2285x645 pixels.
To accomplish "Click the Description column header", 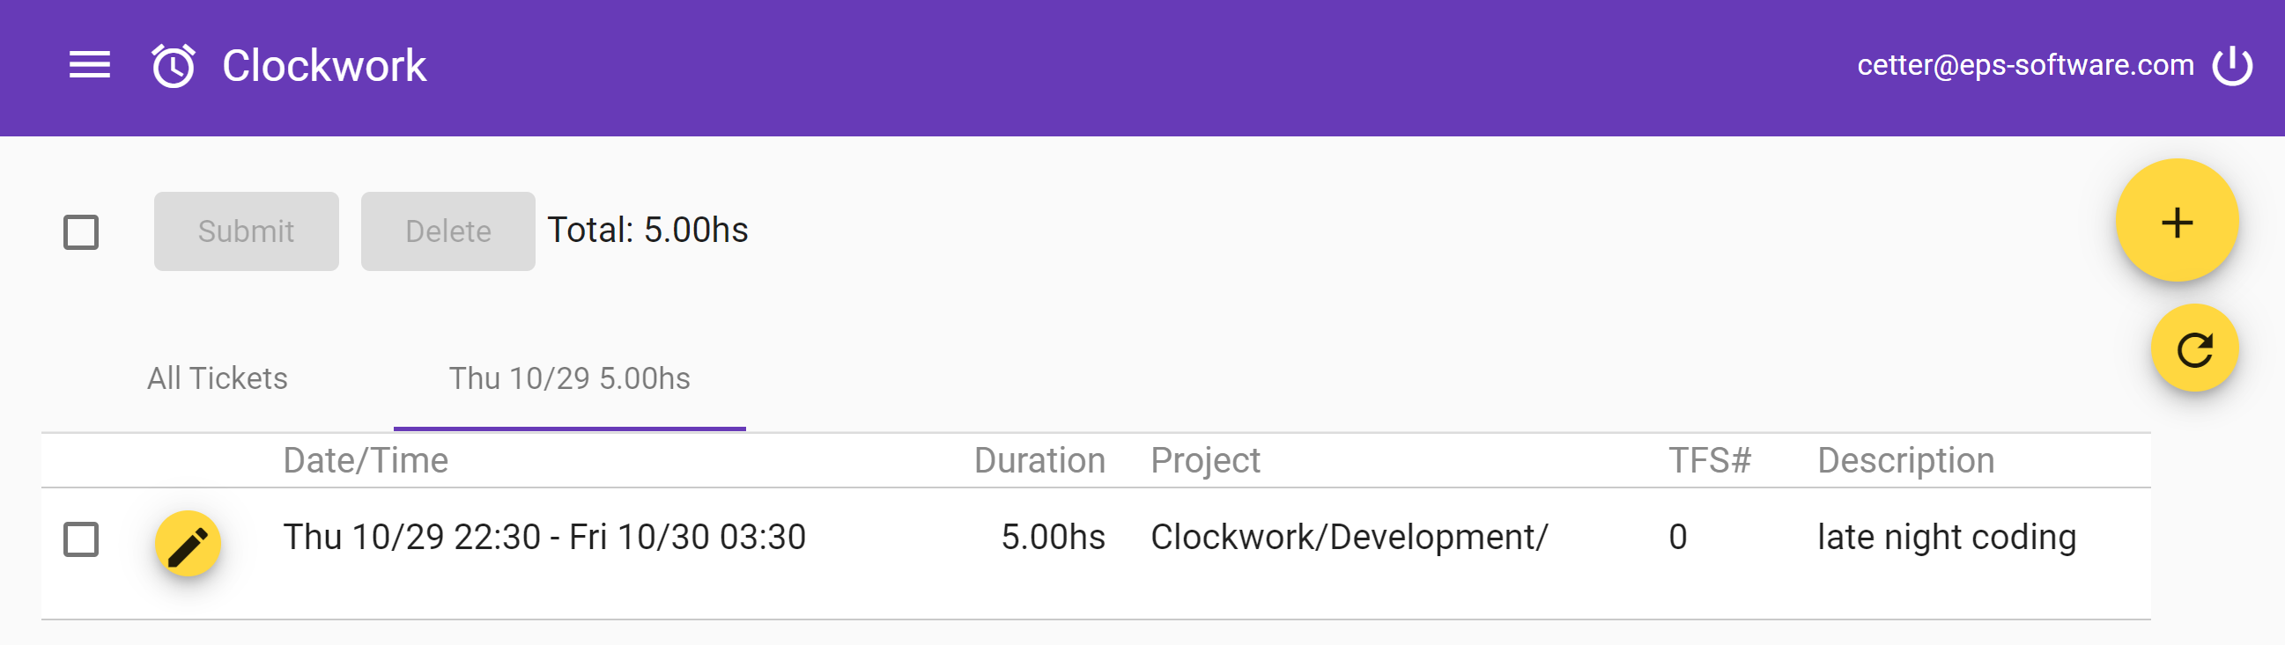I will pos(1905,461).
